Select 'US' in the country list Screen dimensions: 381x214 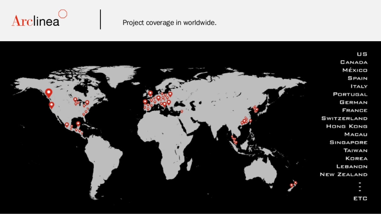pyautogui.click(x=362, y=54)
